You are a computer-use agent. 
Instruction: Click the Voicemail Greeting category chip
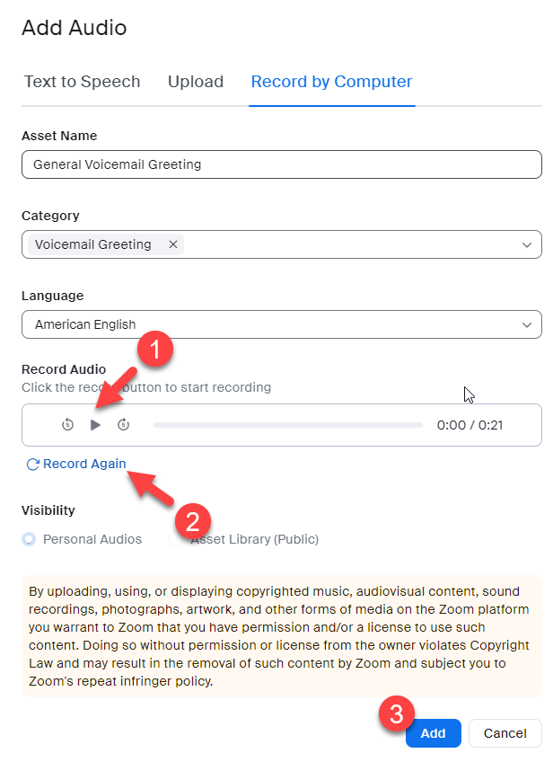pos(93,244)
